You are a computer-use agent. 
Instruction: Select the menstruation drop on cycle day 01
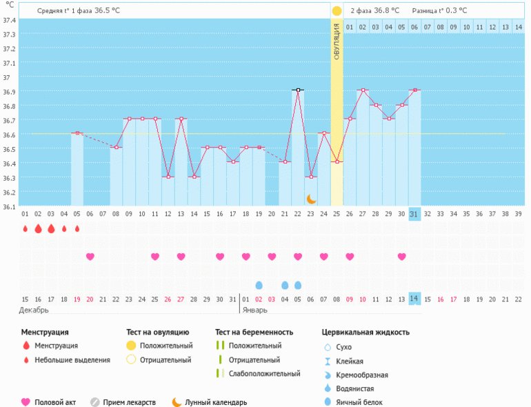(x=26, y=228)
